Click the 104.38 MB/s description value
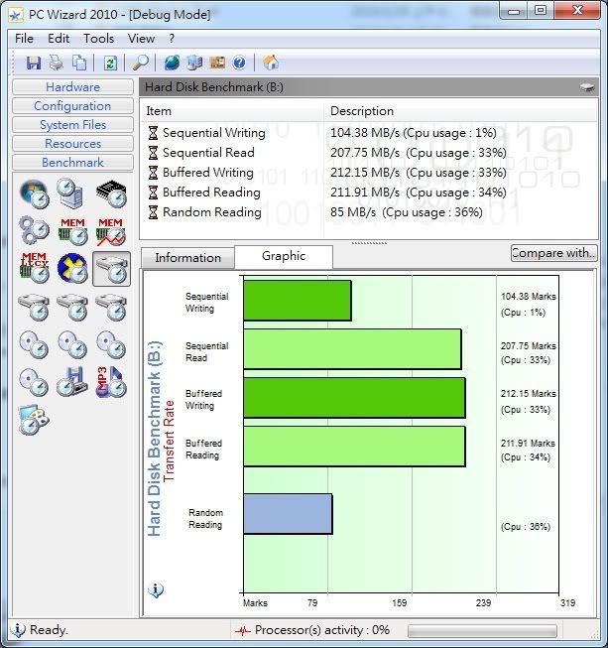This screenshot has height=648, width=608. (414, 133)
